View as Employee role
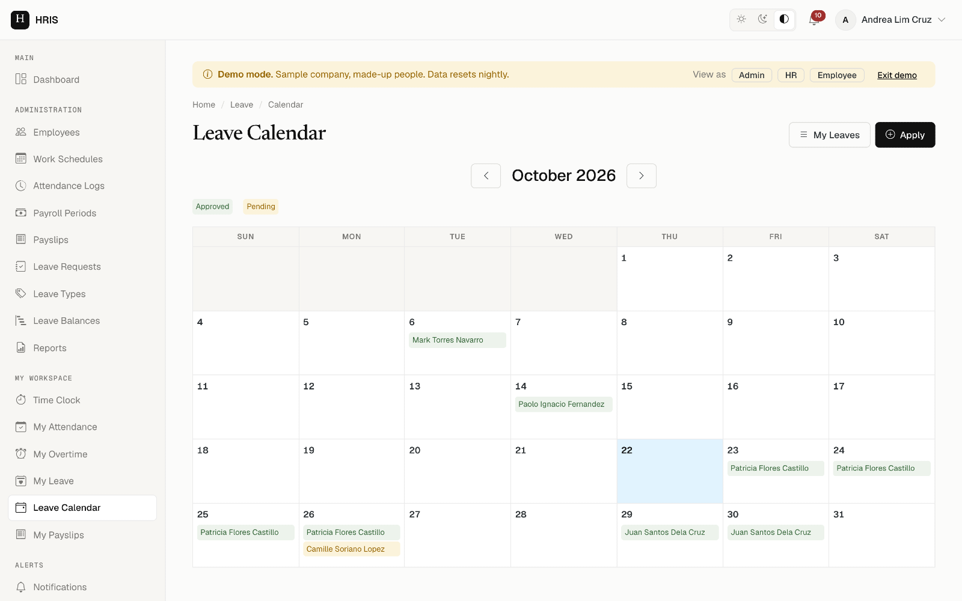The image size is (962, 601). pyautogui.click(x=837, y=75)
